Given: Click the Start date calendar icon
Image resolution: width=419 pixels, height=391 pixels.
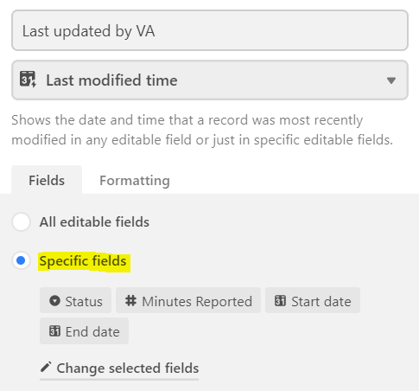Looking at the screenshot, I should (280, 301).
